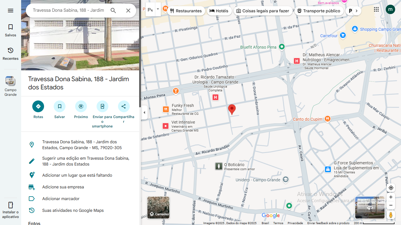Click Sugerir uma edição pencil row
The image size is (401, 225).
[80, 161]
